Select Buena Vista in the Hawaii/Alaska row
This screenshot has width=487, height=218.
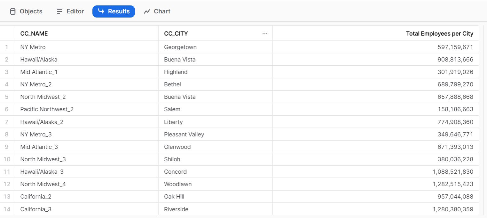click(x=216, y=60)
